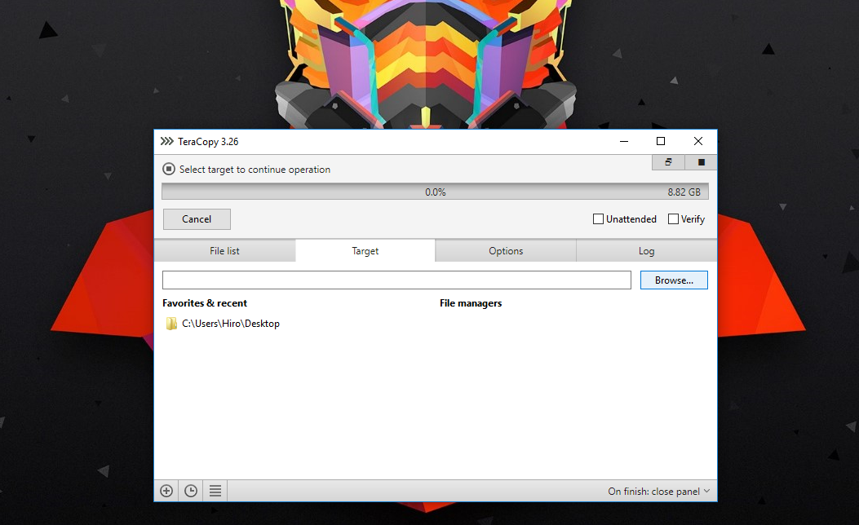Switch to the File list tab
859x525 pixels.
click(224, 251)
